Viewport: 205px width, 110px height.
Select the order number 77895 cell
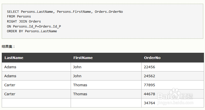[x=173, y=85]
